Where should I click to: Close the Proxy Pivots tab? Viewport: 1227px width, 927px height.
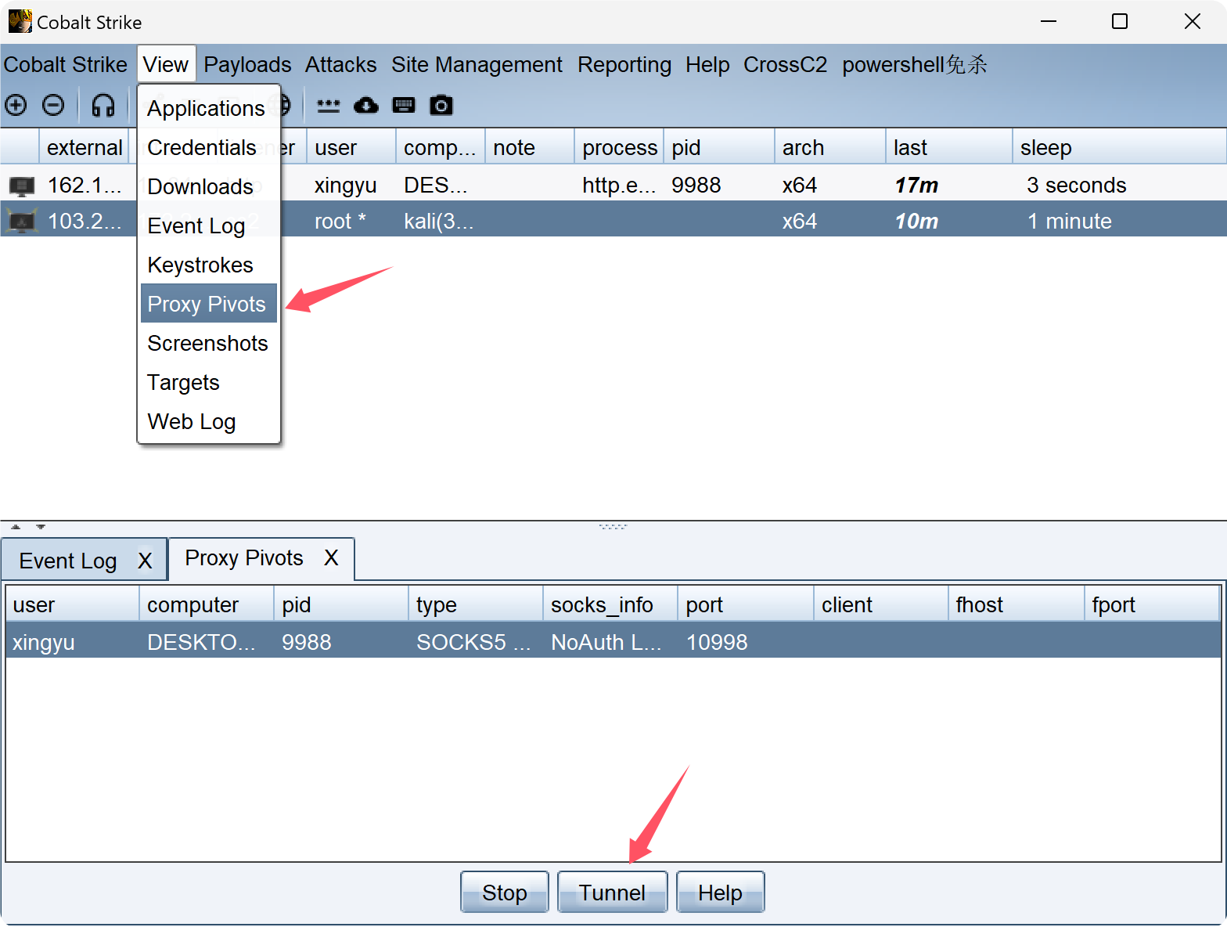(331, 558)
